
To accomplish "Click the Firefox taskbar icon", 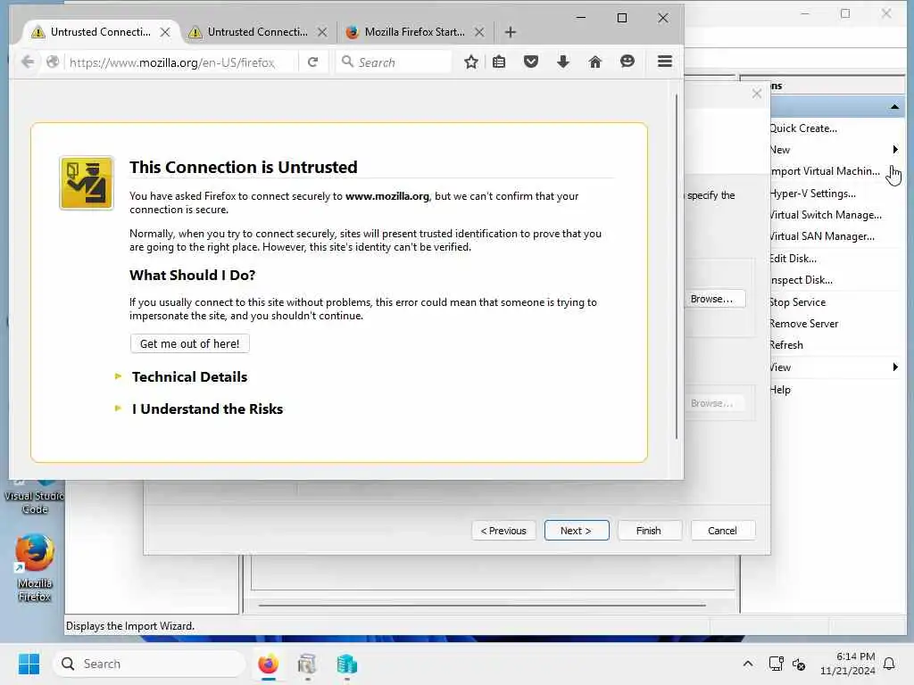I will [268, 664].
